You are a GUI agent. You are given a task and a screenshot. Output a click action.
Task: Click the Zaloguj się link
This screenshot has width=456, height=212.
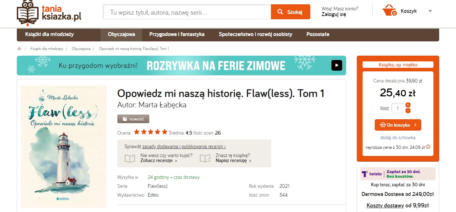(x=334, y=15)
